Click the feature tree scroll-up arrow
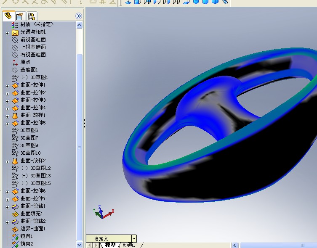 coord(79,25)
